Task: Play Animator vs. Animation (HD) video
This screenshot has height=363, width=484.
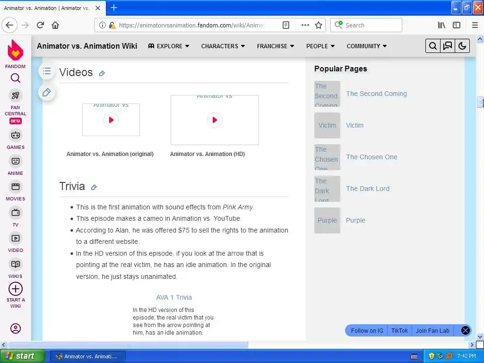Action: 215,120
